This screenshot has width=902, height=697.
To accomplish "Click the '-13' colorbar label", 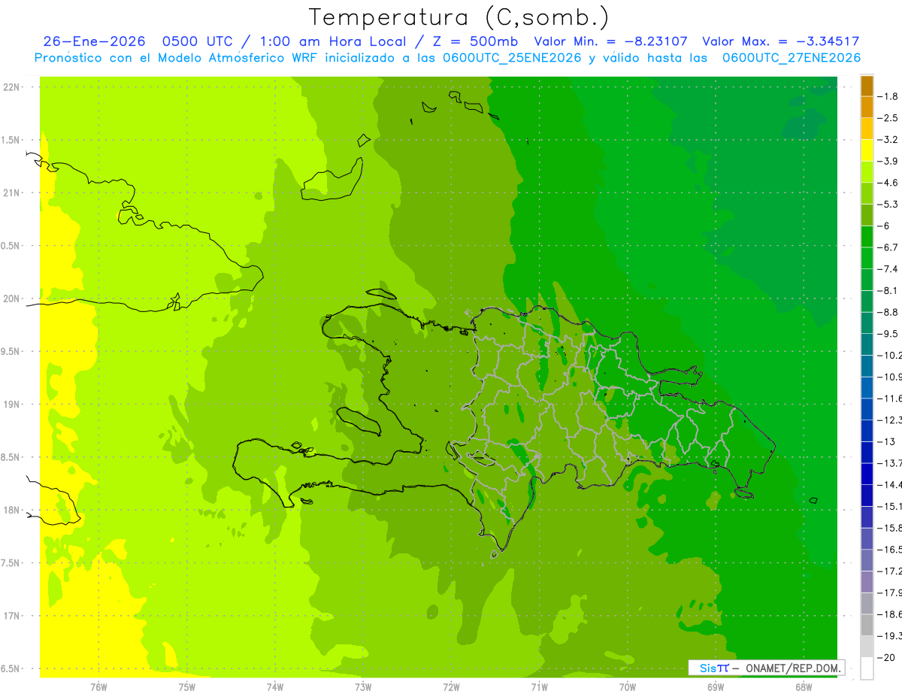I will click(887, 441).
